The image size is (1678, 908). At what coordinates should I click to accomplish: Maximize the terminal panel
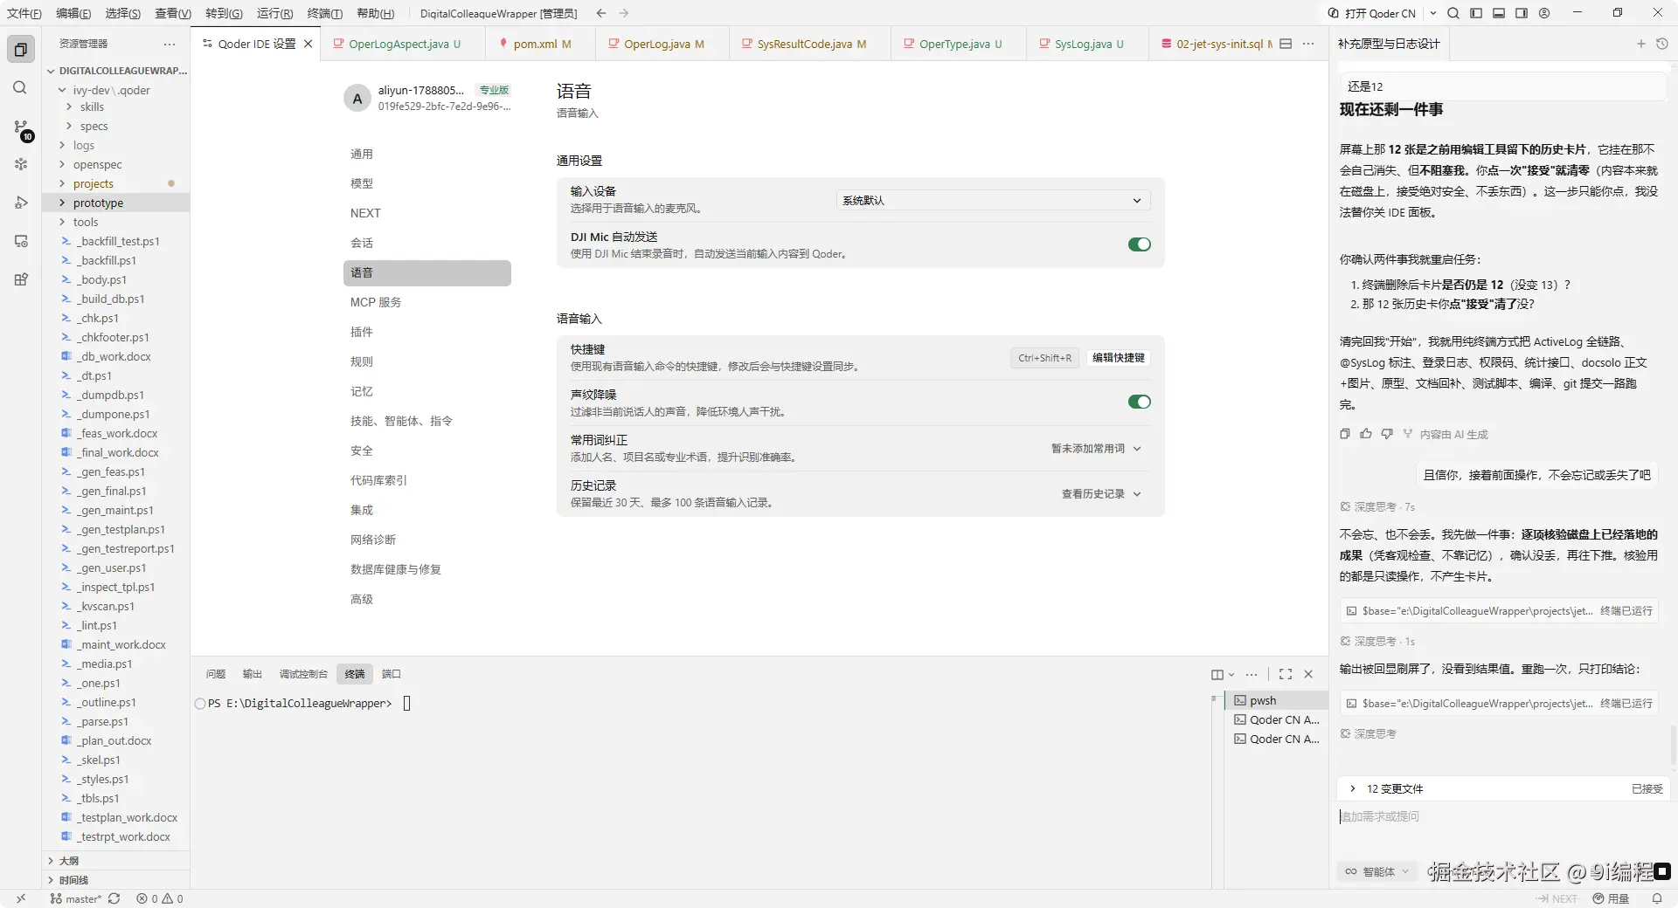(x=1285, y=674)
